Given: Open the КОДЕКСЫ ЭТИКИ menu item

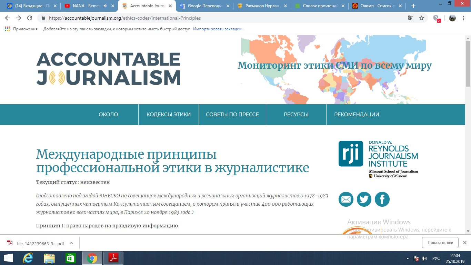Looking at the screenshot, I should [169, 115].
